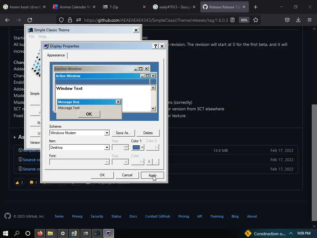
Task: Open the Scheme dropdown
Action: pos(107,133)
